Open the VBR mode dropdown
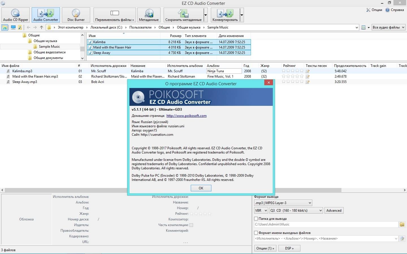 (261, 211)
